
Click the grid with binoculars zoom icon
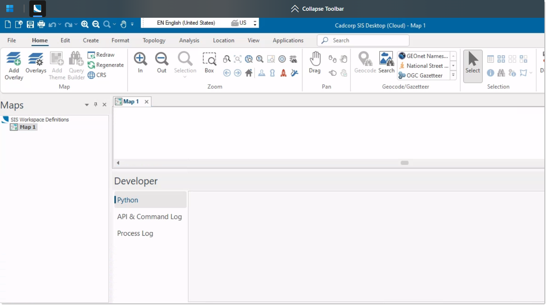pos(293,59)
